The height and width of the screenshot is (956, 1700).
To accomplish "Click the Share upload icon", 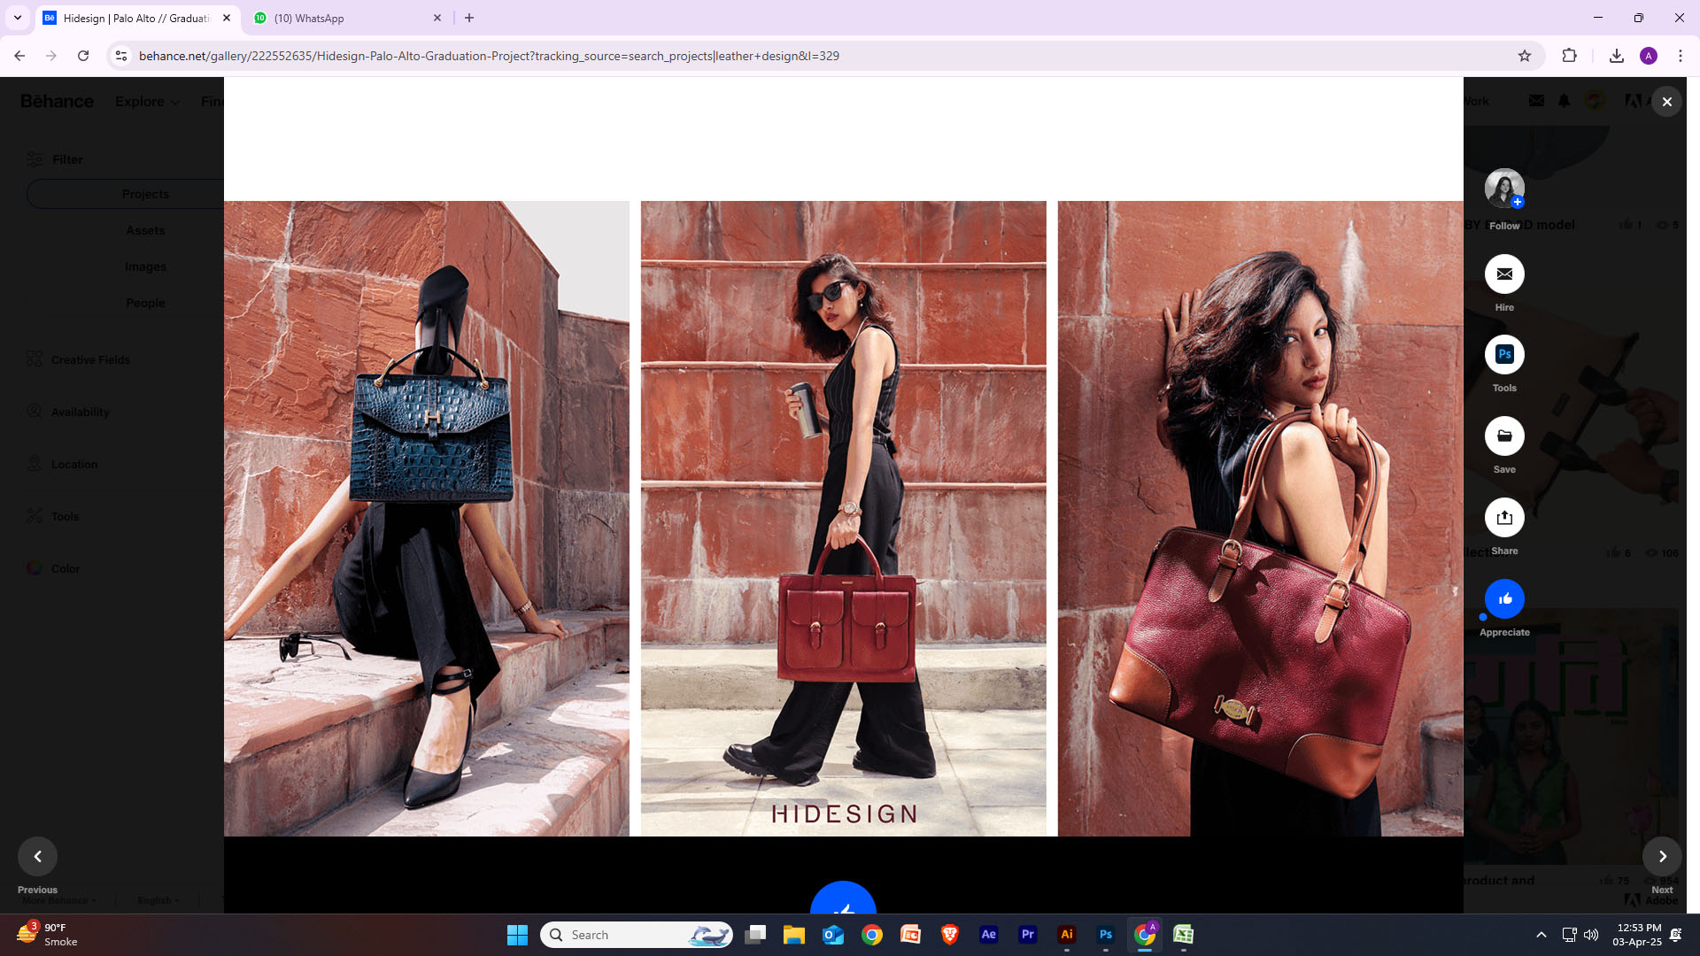I will click(1503, 518).
